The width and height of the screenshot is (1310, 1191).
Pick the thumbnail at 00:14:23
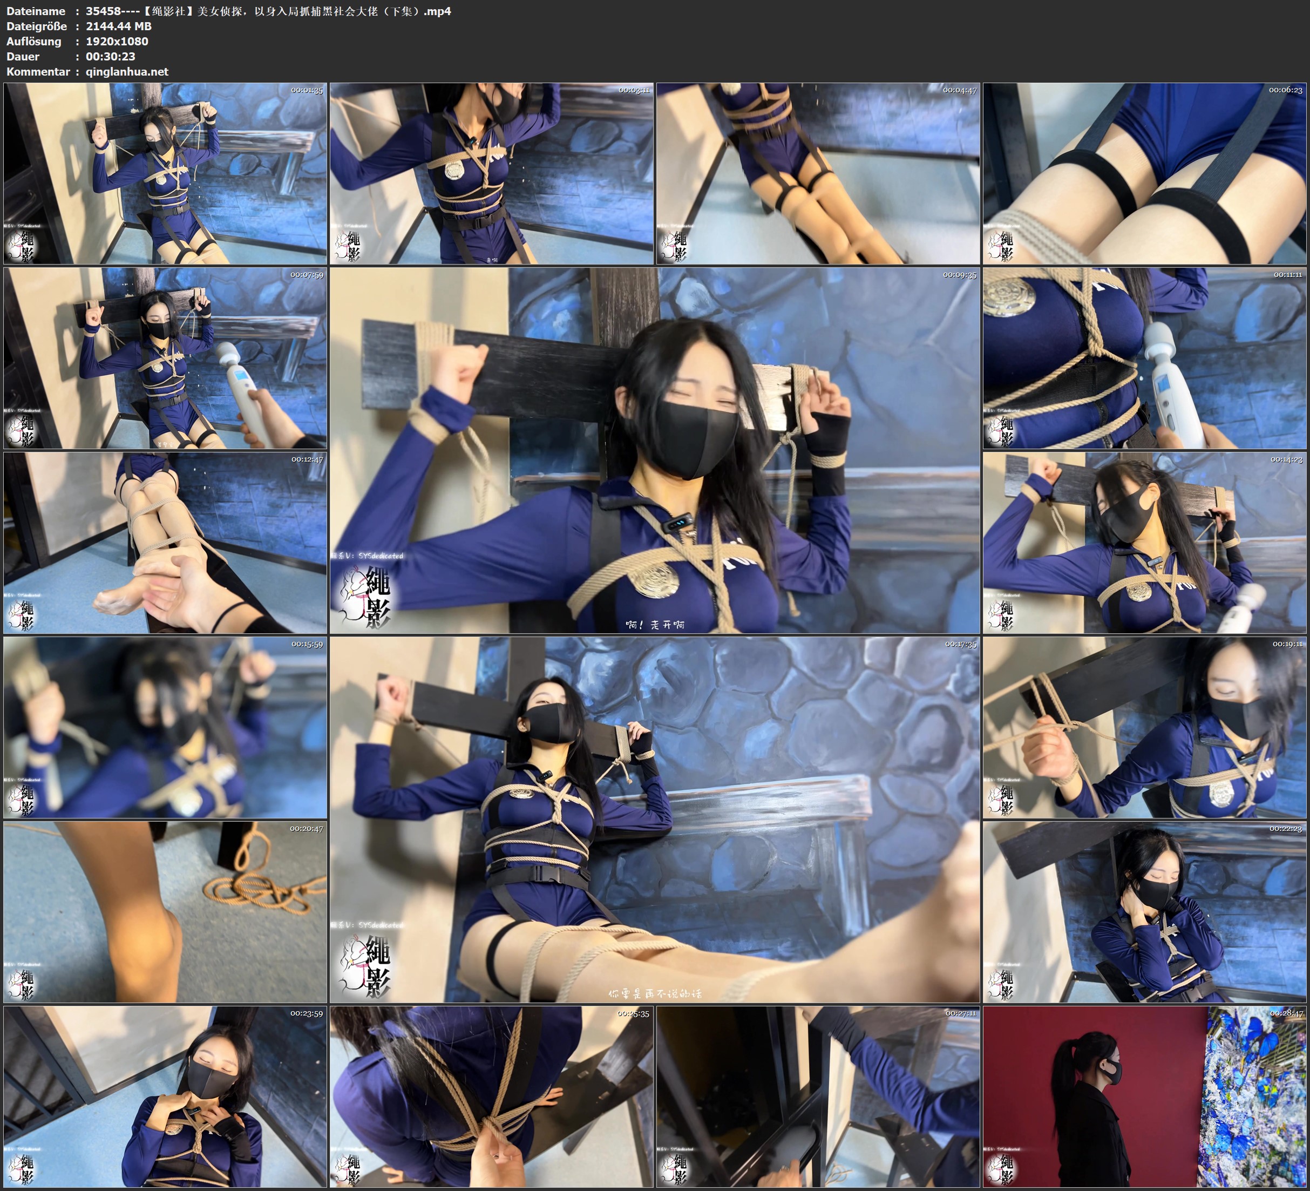[x=1144, y=542]
